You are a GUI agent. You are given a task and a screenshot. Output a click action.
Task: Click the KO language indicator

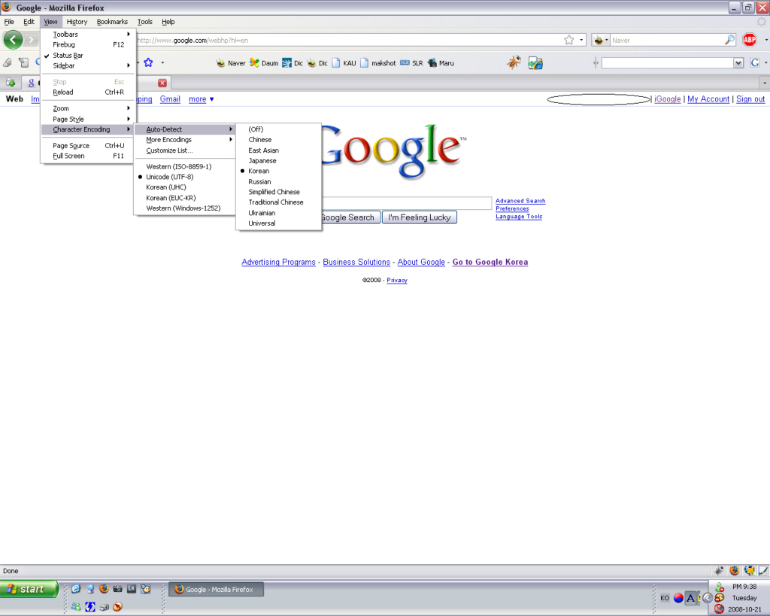tap(665, 598)
